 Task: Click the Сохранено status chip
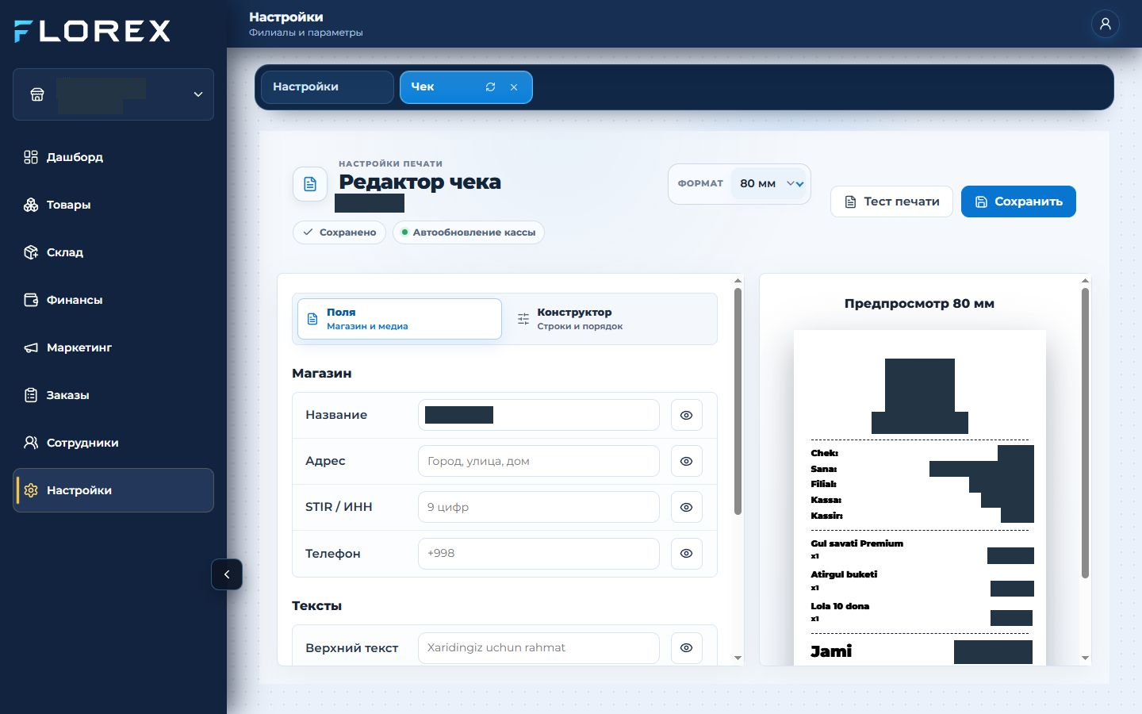coord(339,232)
